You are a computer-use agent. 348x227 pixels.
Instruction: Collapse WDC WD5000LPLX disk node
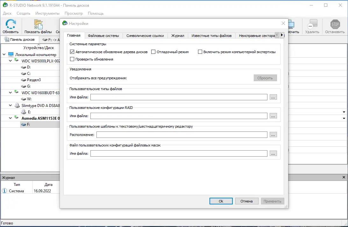click(10, 61)
